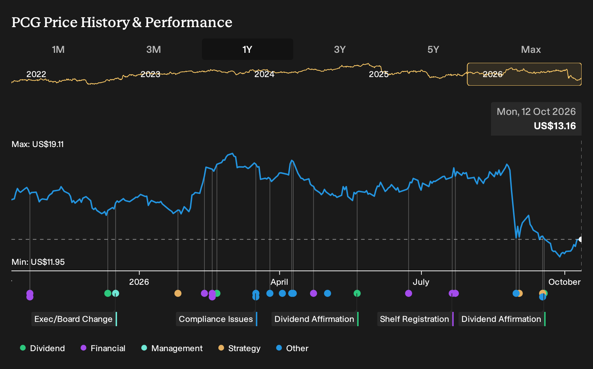This screenshot has height=369, width=593.
Task: Click the orange Strategy event dot after 2026
Action: click(178, 293)
